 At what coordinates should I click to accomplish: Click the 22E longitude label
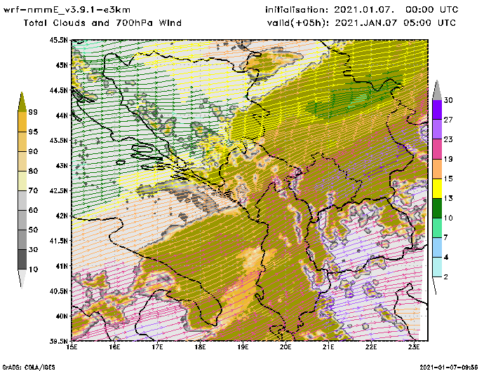tap(371, 346)
